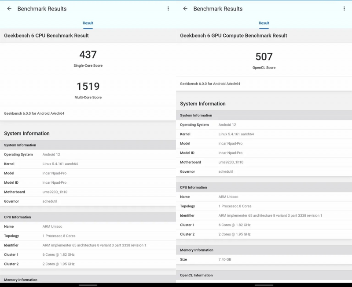Tap Cluster 2 row in CPU pane

[88, 264]
